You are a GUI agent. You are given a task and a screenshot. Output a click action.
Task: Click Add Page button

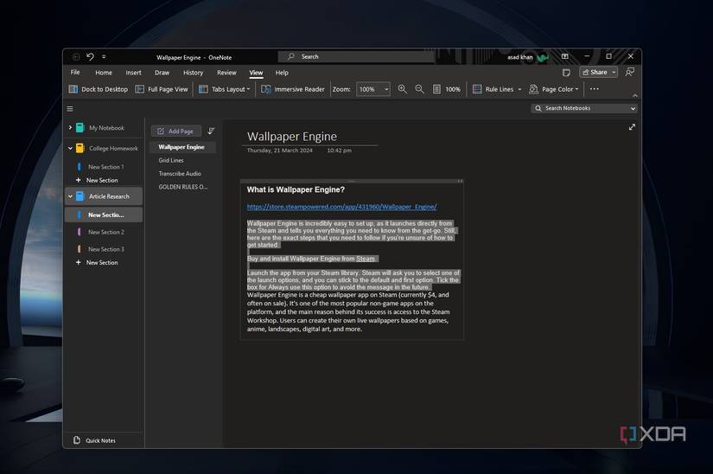coord(176,131)
